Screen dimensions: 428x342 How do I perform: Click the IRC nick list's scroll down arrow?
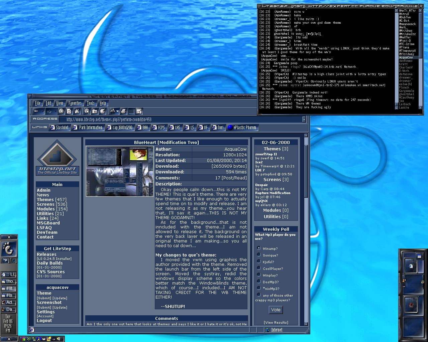(x=420, y=108)
